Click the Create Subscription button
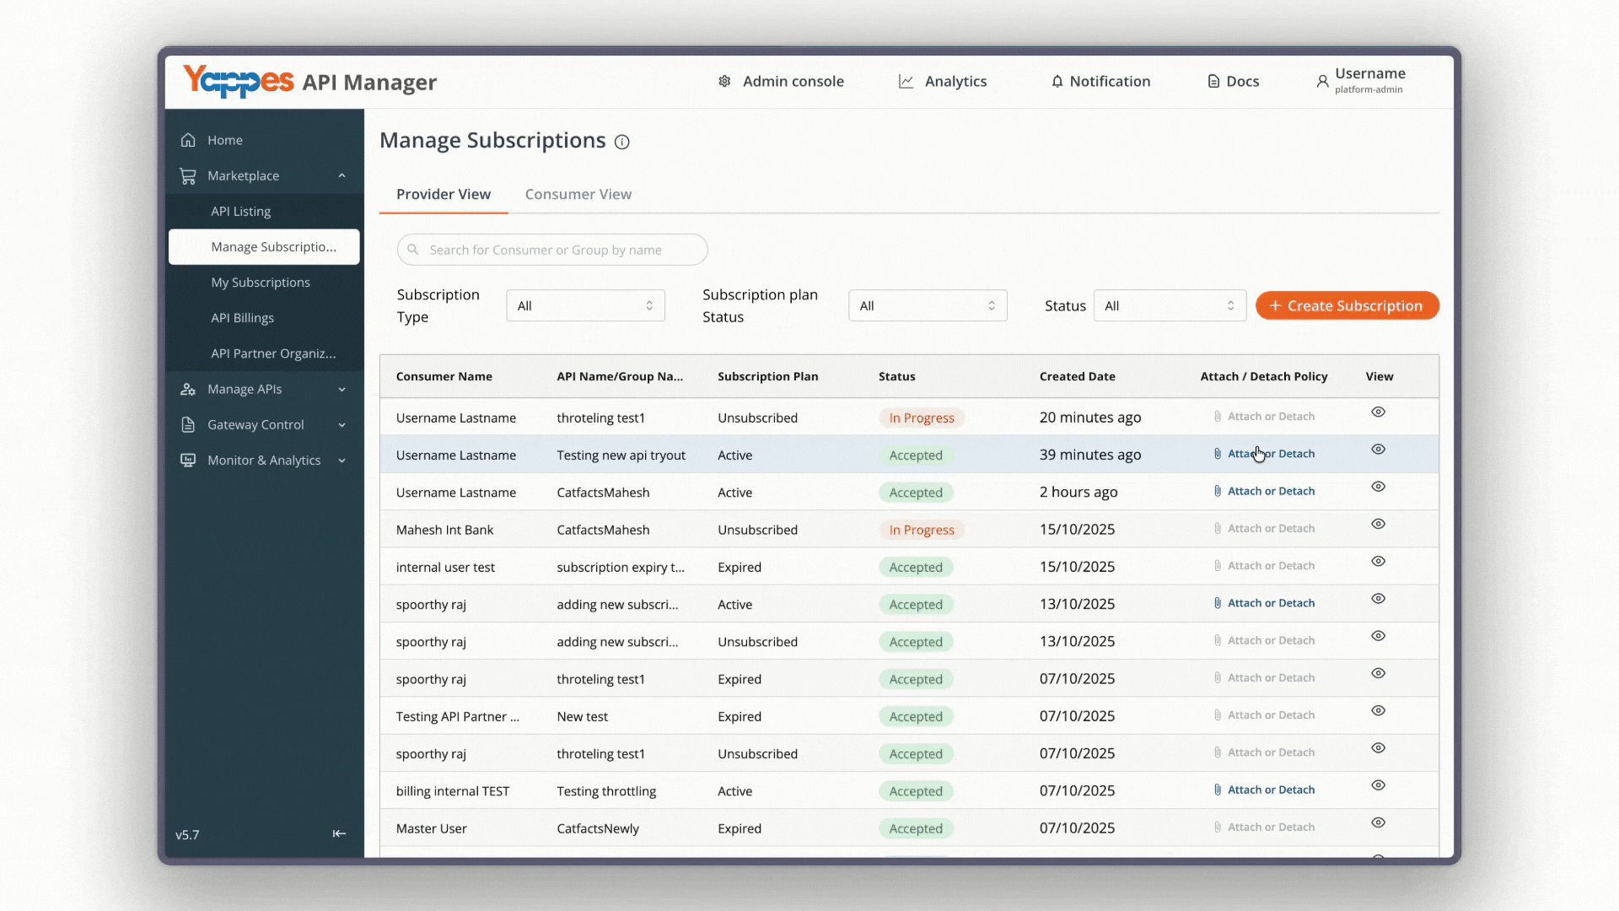Screen dimensions: 1619x911 [x=1347, y=305]
